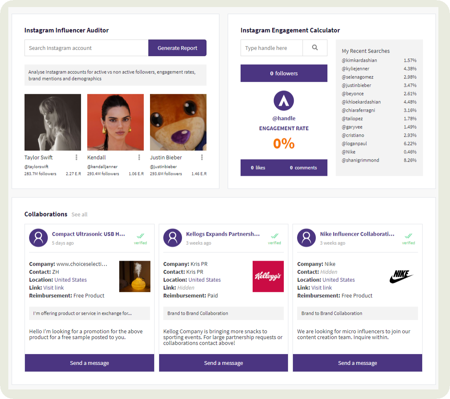Screen dimensions: 450x399
Task: Click the Kellogg's brand logo
Action: (268, 276)
